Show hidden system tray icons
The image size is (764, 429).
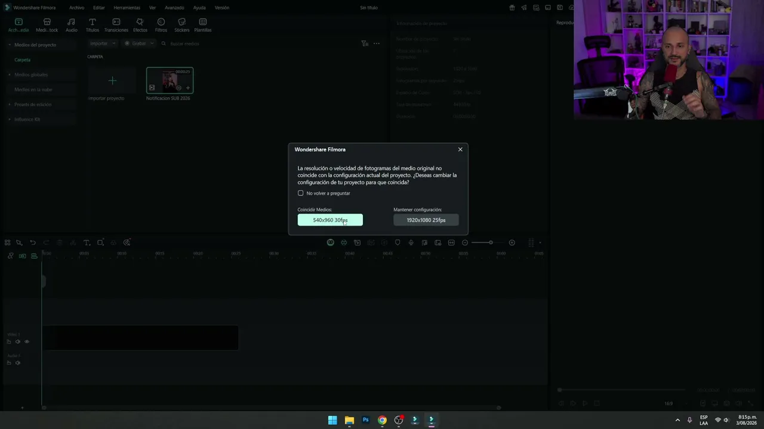677,420
